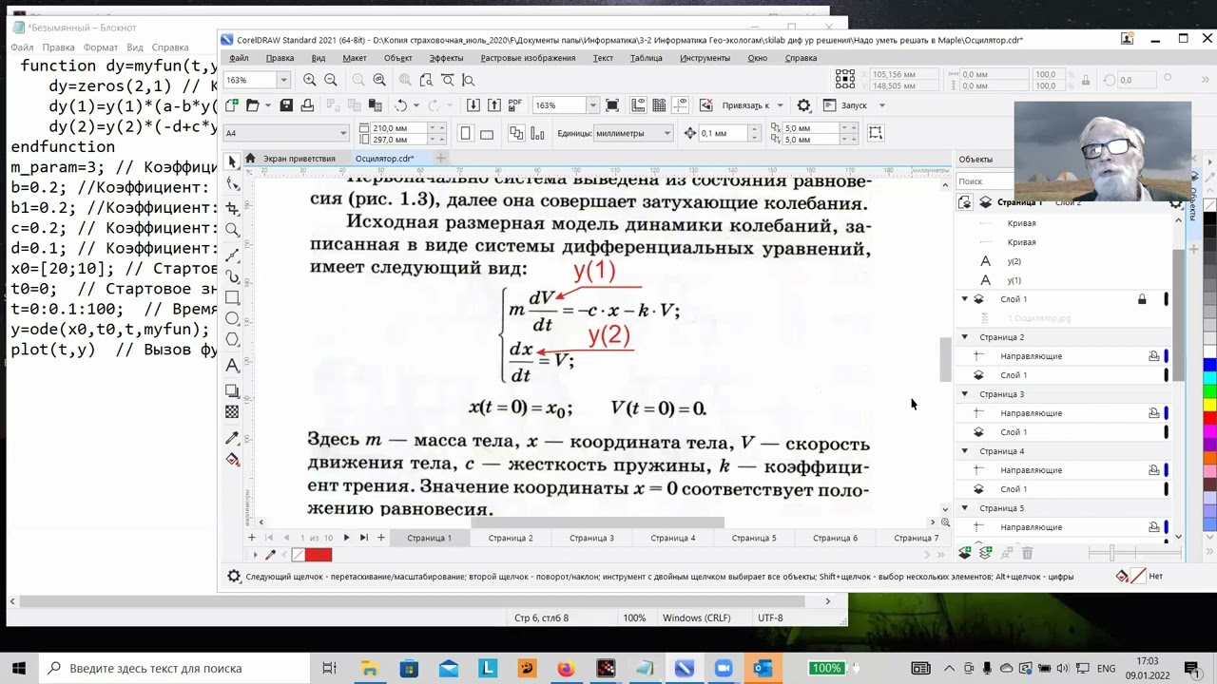Image resolution: width=1217 pixels, height=684 pixels.
Task: Go to next page arrow
Action: pyautogui.click(x=345, y=538)
